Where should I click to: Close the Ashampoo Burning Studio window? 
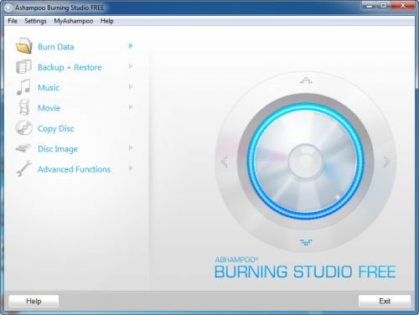402,6
